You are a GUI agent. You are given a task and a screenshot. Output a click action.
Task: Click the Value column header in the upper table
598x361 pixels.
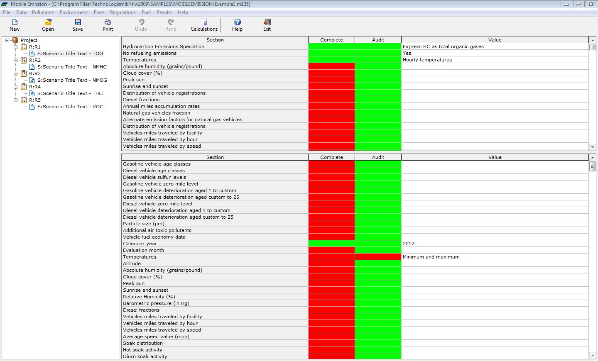[495, 40]
